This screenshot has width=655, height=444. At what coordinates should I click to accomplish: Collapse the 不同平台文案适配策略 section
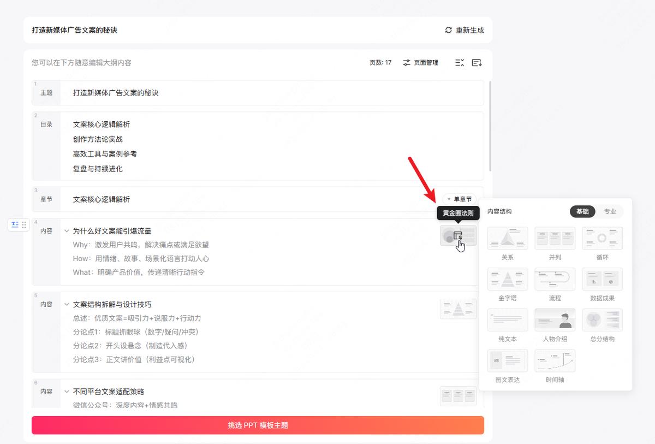click(x=67, y=392)
